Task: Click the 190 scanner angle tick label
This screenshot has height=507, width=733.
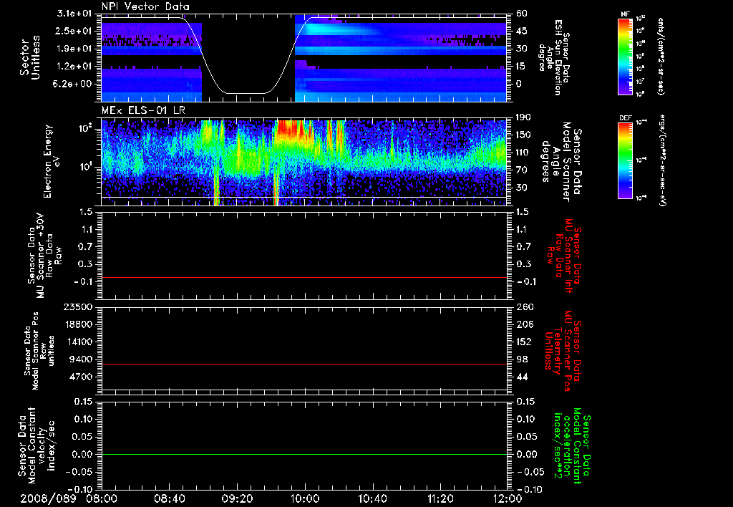Action: point(523,117)
